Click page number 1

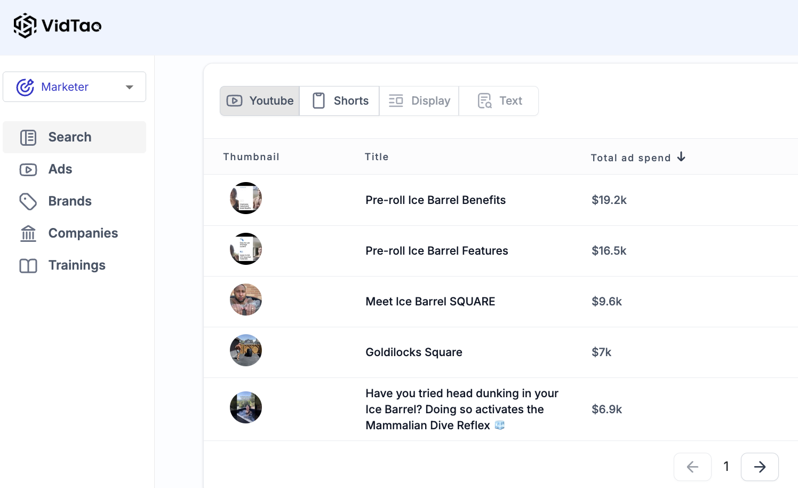[726, 467]
